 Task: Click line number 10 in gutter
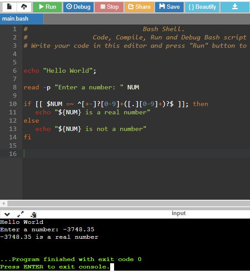pos(13,104)
